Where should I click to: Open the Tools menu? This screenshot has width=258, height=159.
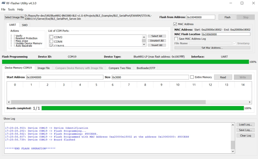11,9
